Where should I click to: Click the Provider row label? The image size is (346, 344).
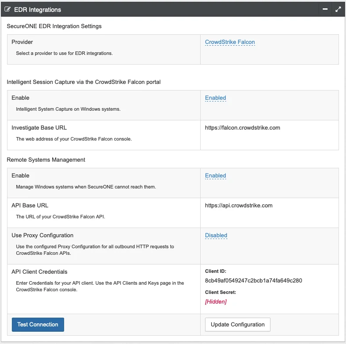tap(22, 42)
